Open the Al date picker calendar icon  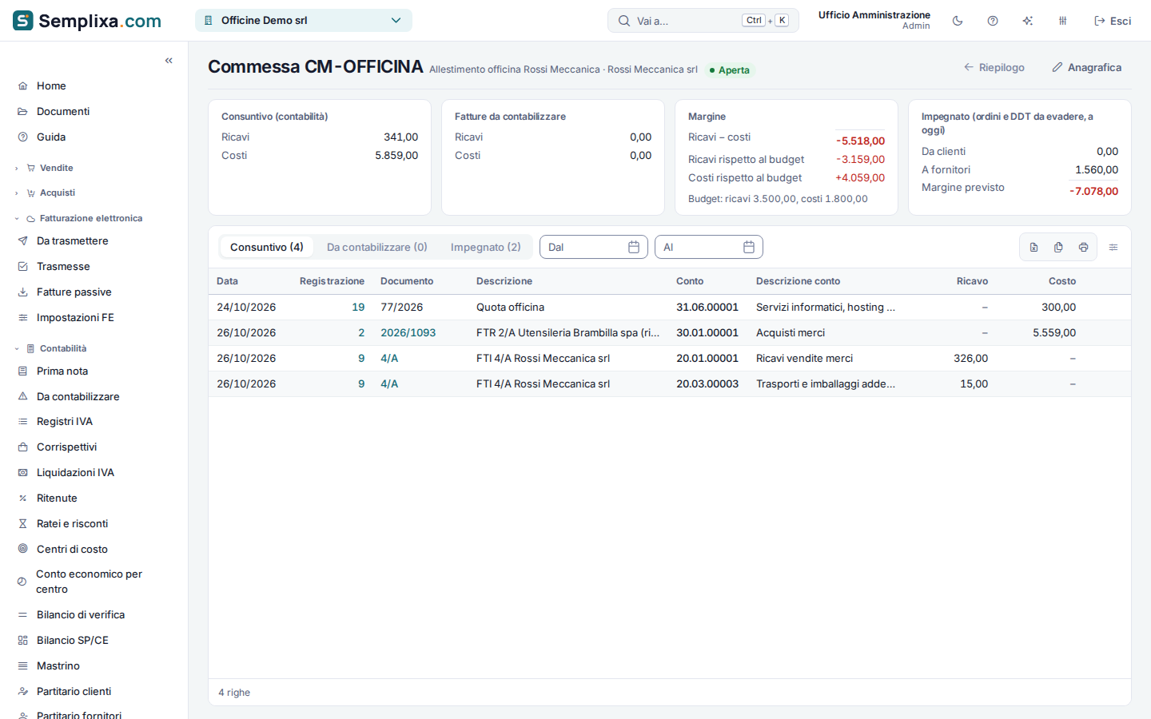pyautogui.click(x=749, y=248)
